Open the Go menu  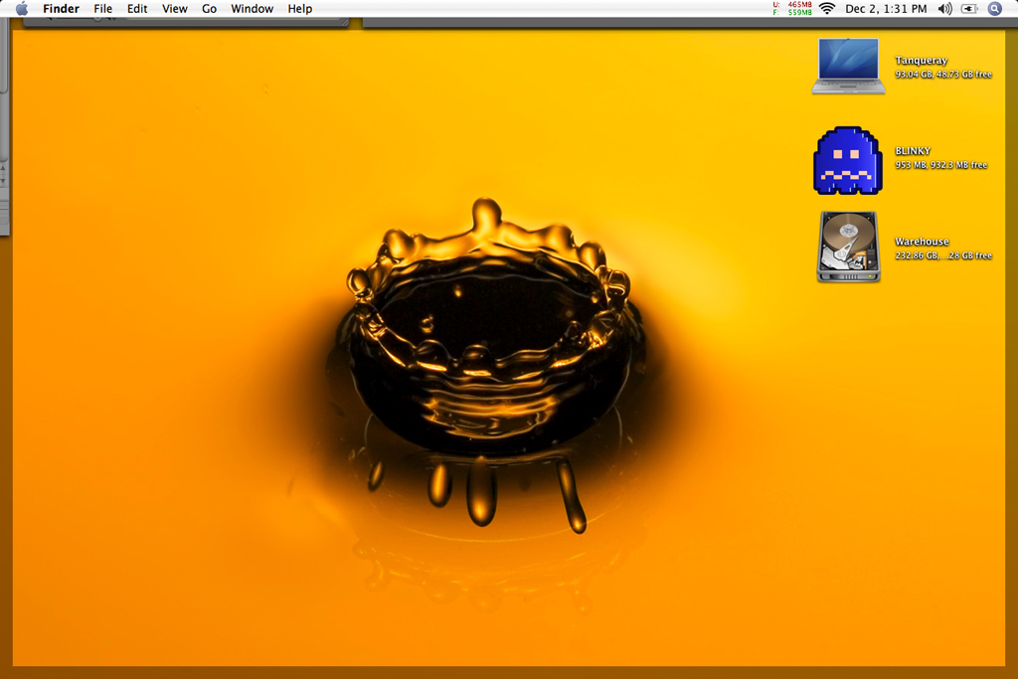click(x=209, y=8)
